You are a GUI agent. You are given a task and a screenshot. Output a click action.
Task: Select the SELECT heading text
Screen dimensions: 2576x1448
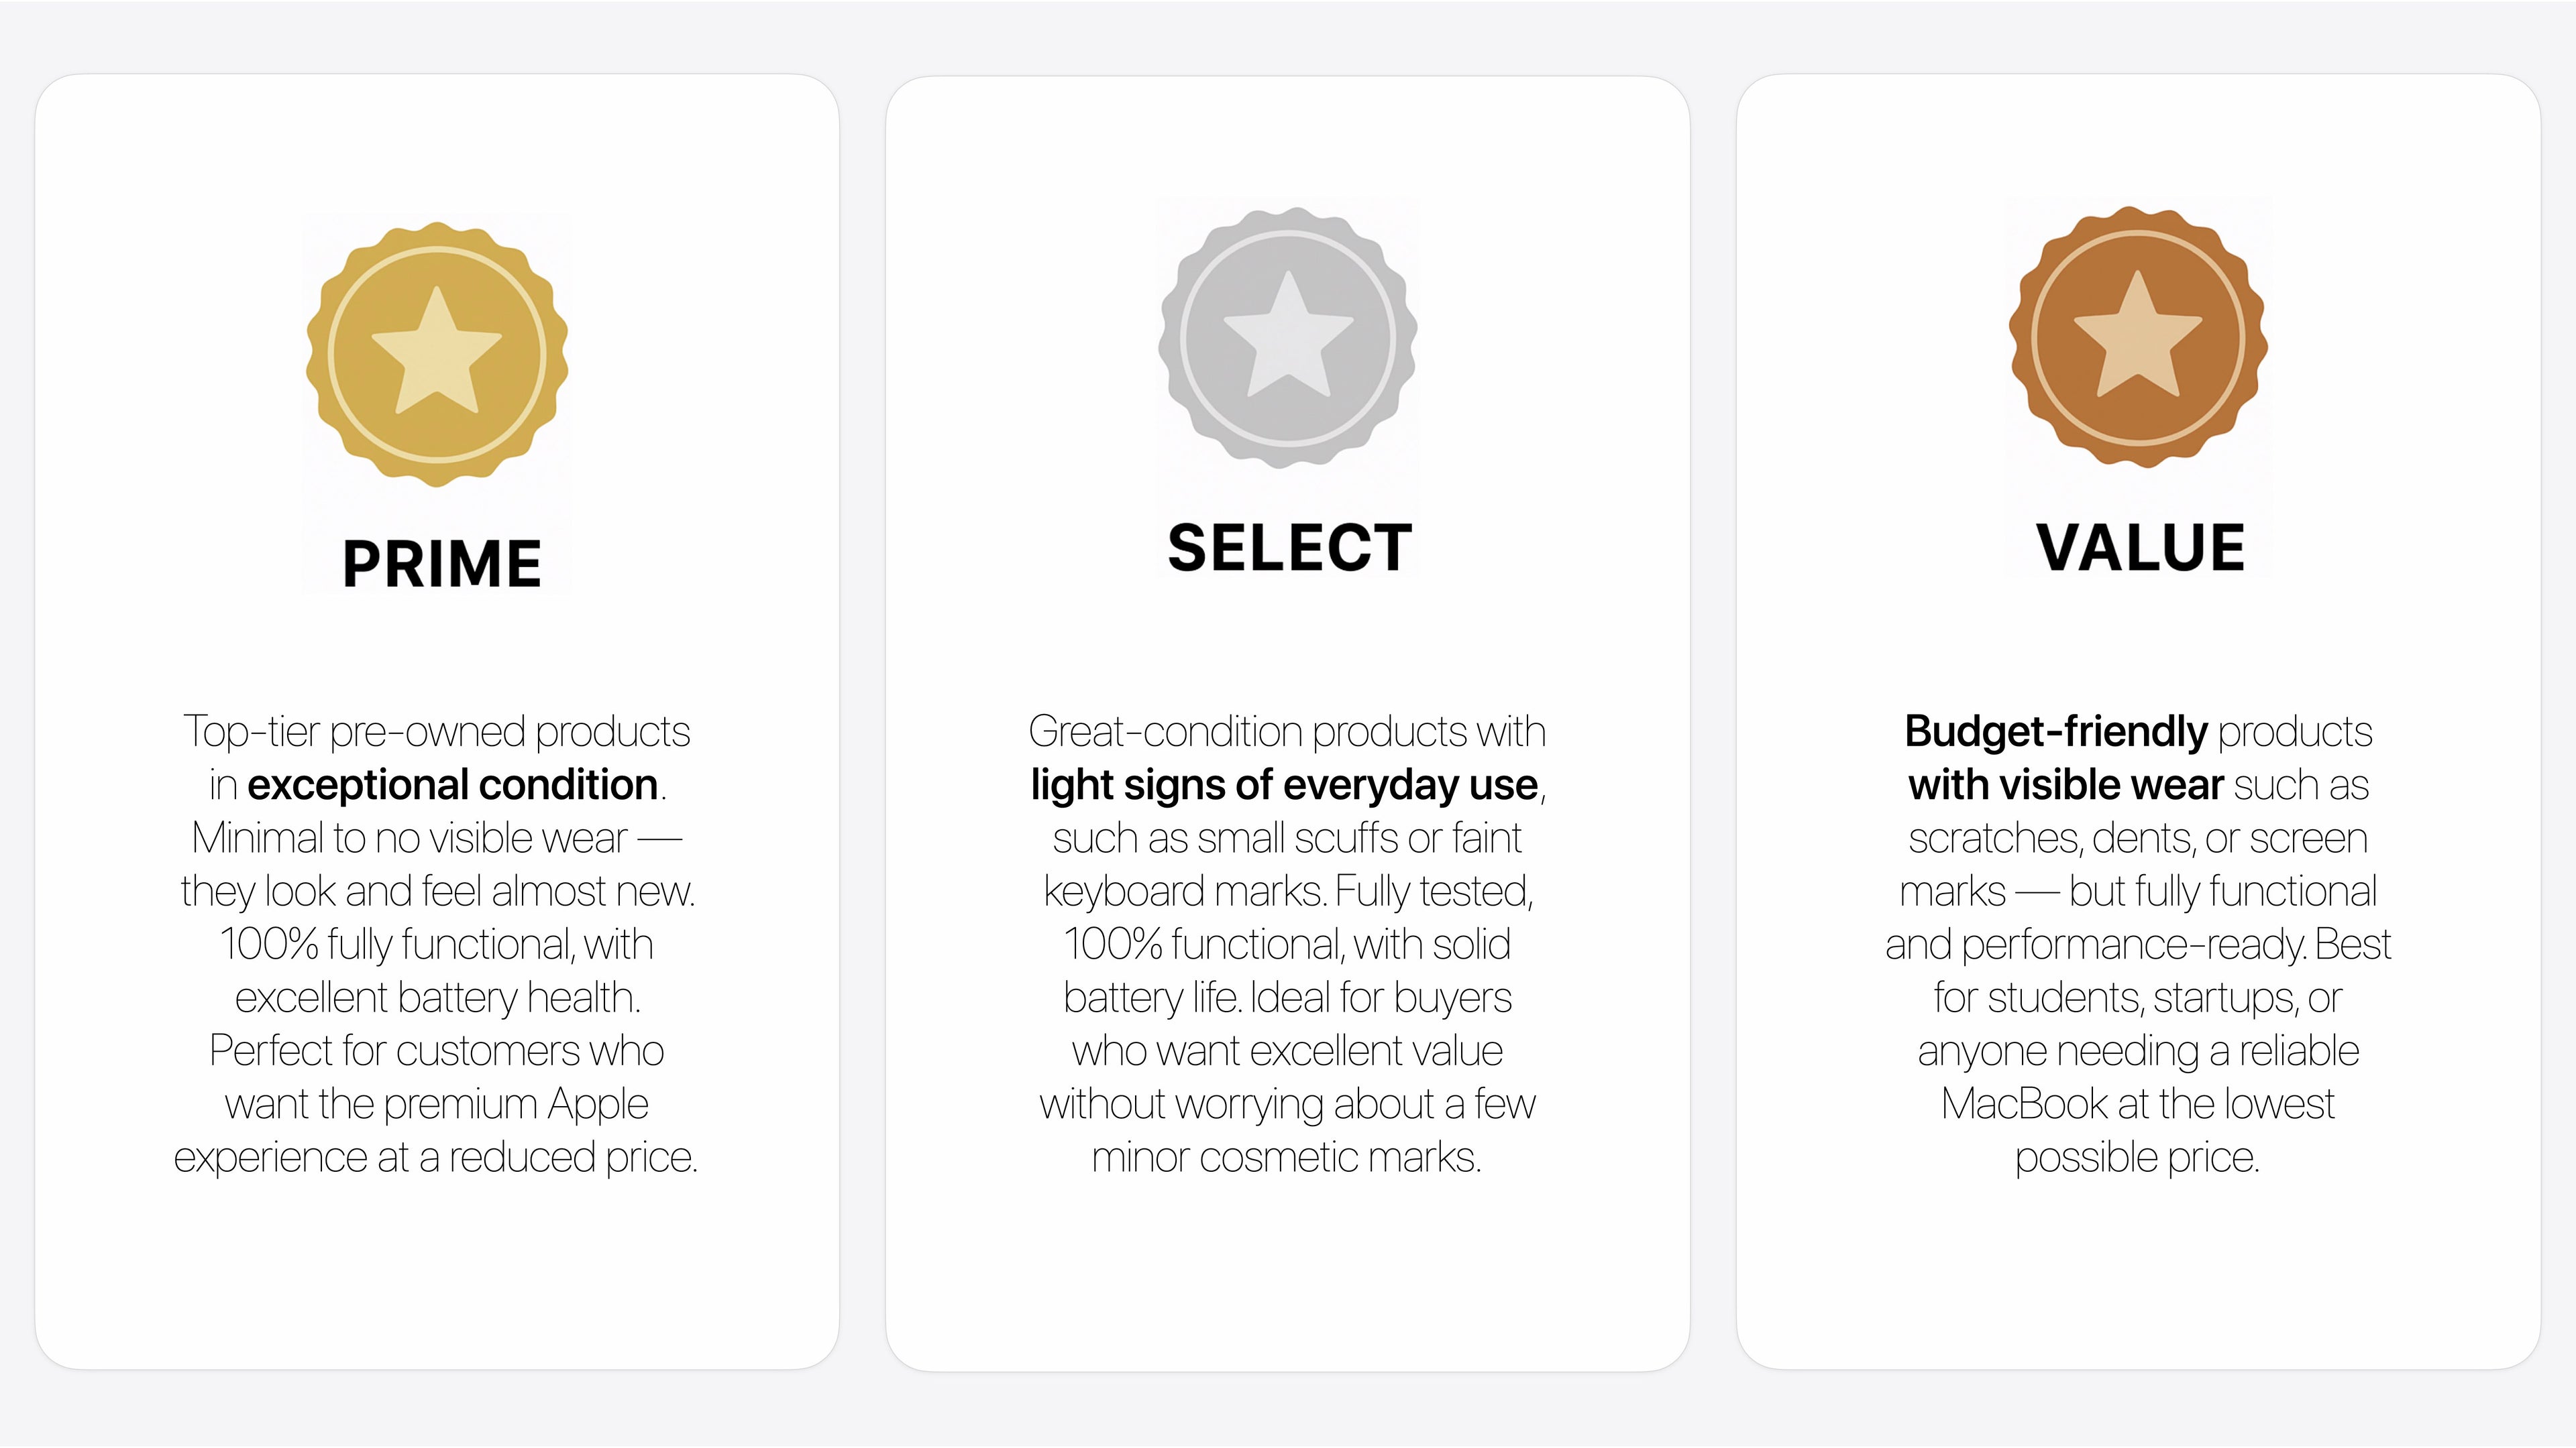[1289, 548]
